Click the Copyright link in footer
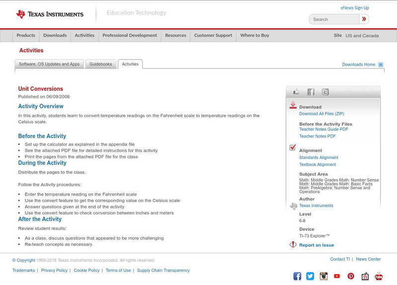The image size is (397, 285). tap(23, 260)
